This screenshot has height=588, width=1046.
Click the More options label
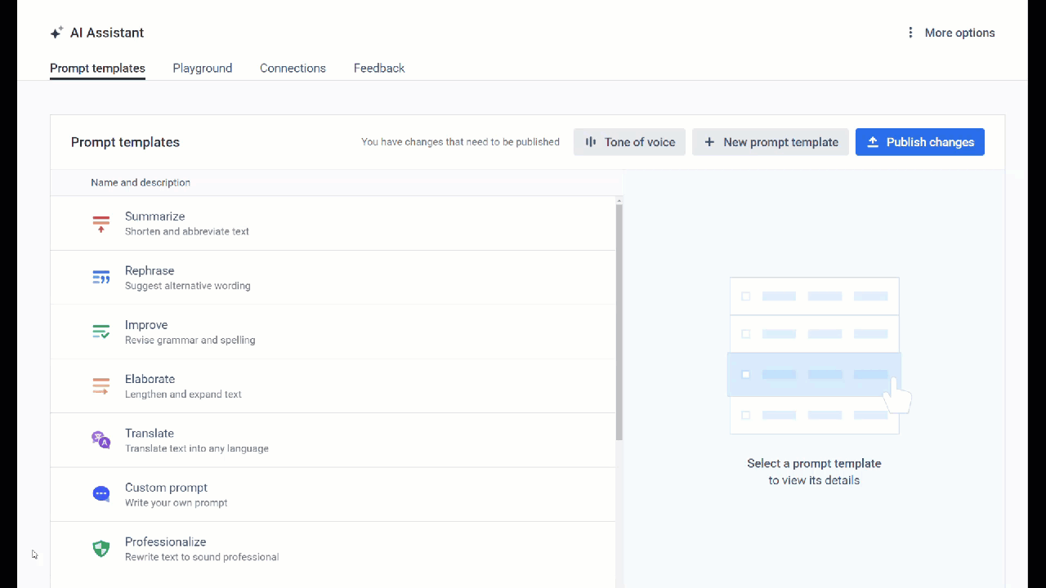959,33
